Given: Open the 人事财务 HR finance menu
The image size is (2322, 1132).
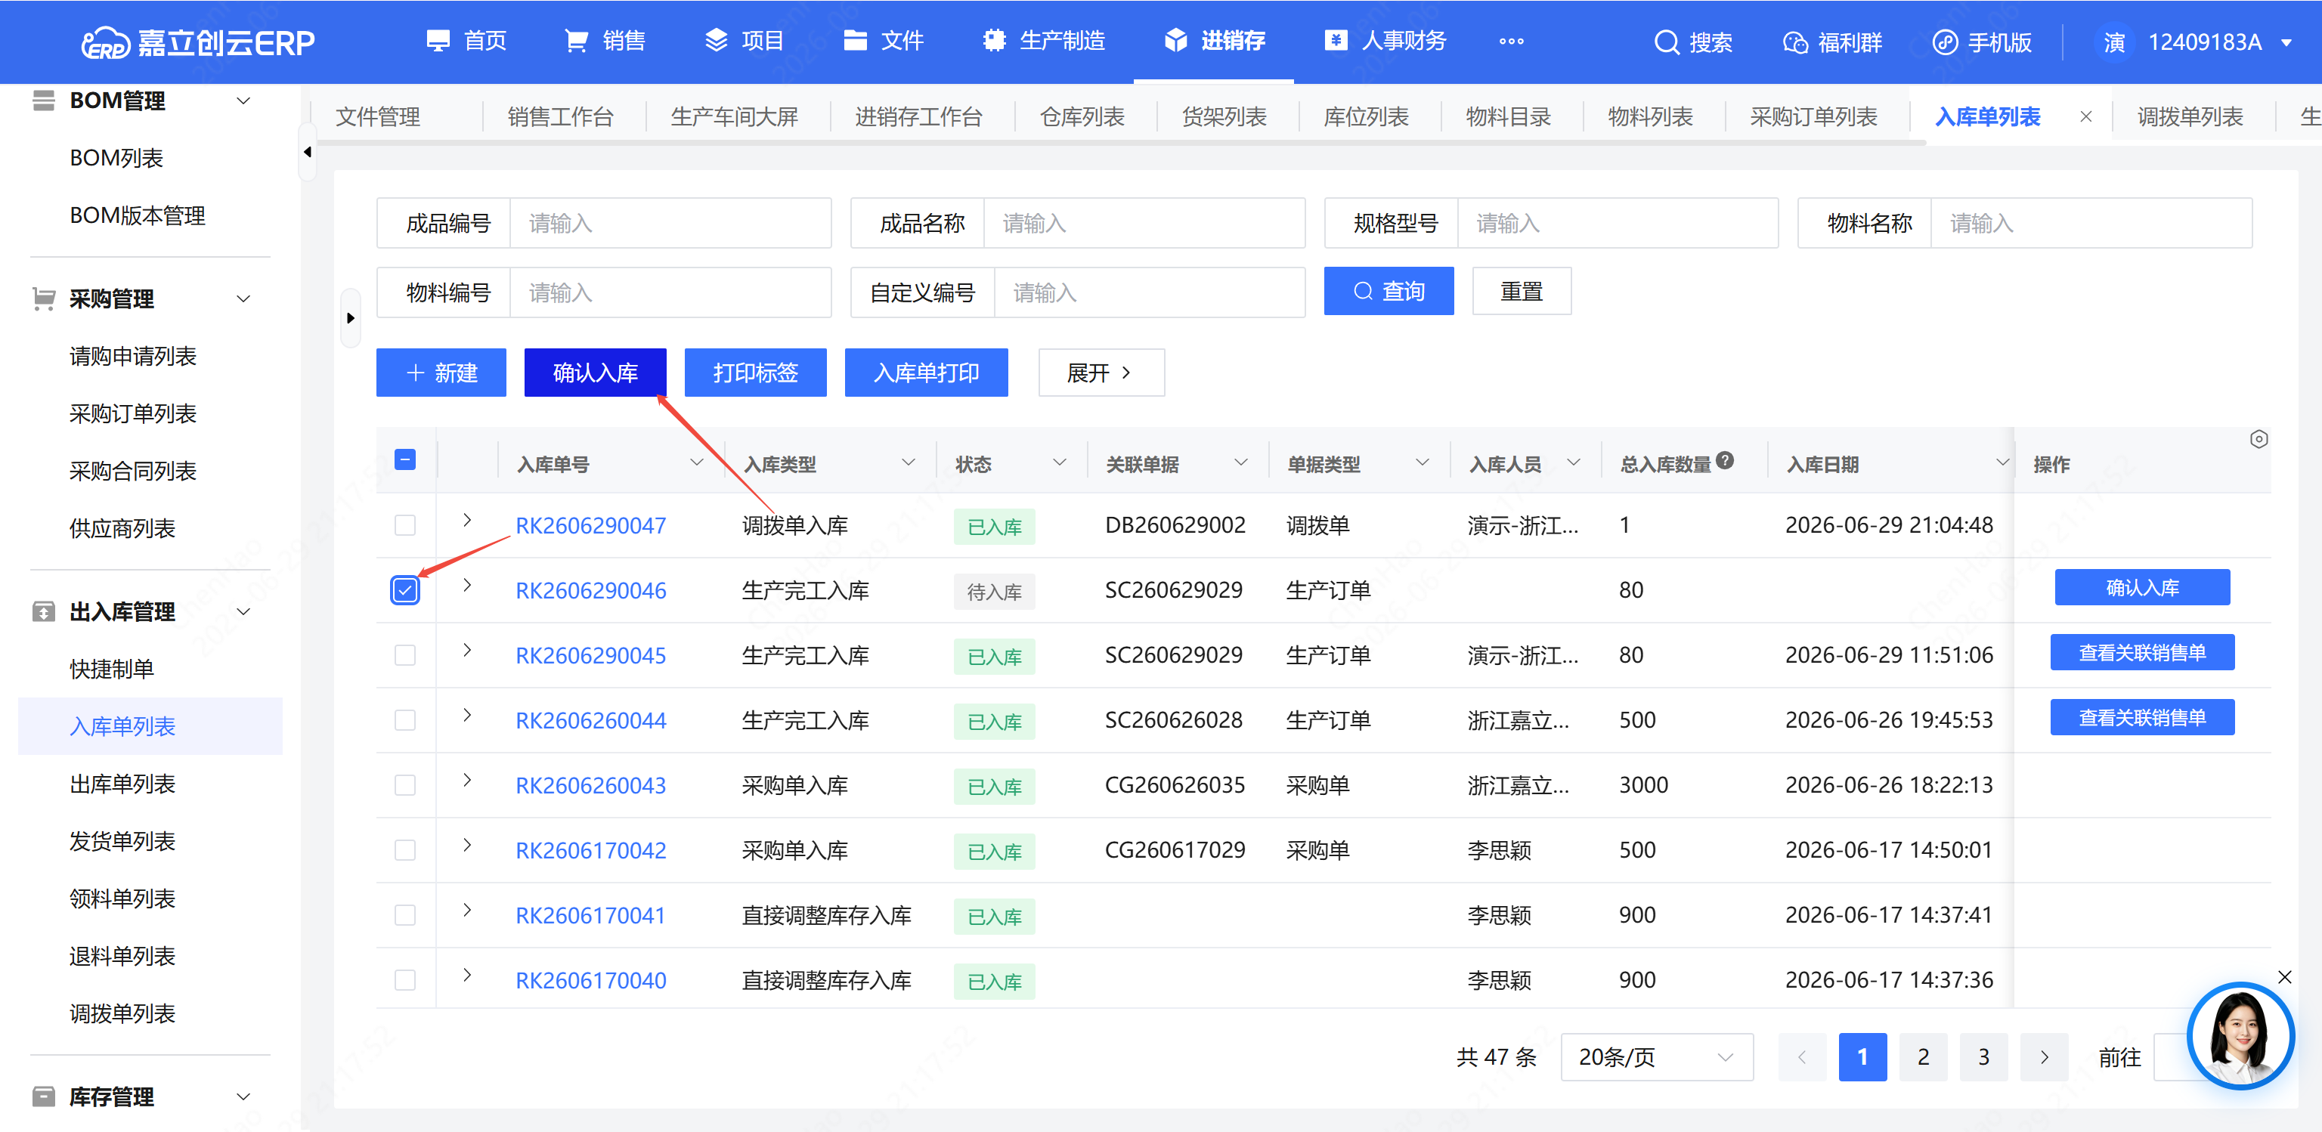Looking at the screenshot, I should point(1385,42).
